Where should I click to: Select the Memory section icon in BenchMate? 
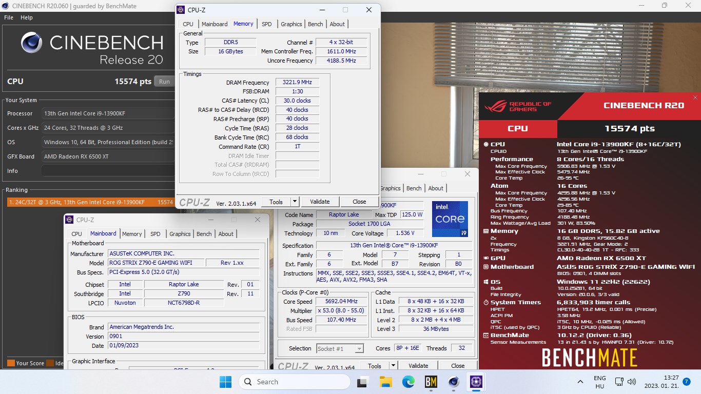pyautogui.click(x=486, y=231)
